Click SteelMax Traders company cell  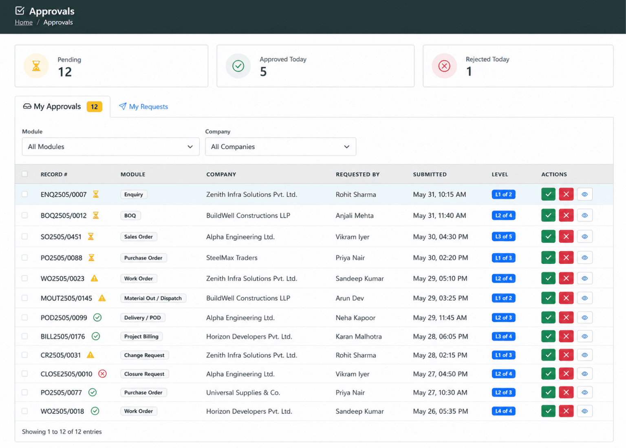232,258
